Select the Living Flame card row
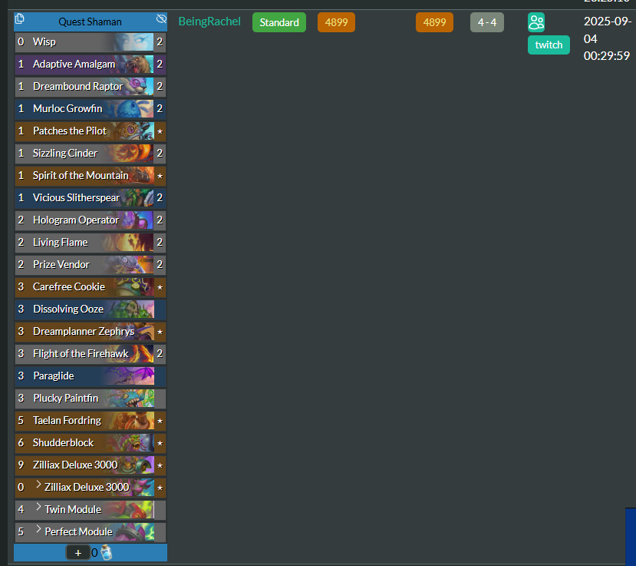Screen dimensions: 636x566 pos(91,243)
